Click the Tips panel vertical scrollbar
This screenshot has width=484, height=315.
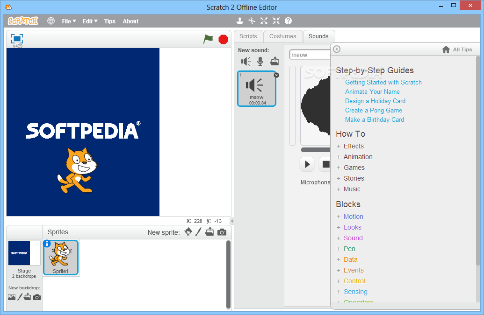point(478,161)
